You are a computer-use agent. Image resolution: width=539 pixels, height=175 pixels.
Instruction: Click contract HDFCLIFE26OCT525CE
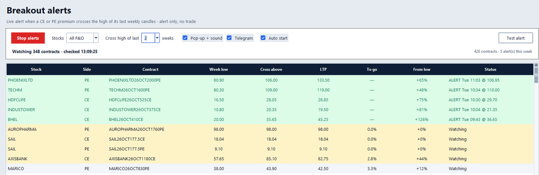pyautogui.click(x=130, y=100)
